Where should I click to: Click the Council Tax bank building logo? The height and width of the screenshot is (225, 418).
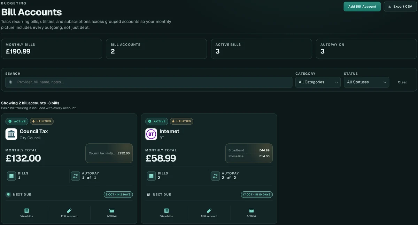tap(11, 134)
